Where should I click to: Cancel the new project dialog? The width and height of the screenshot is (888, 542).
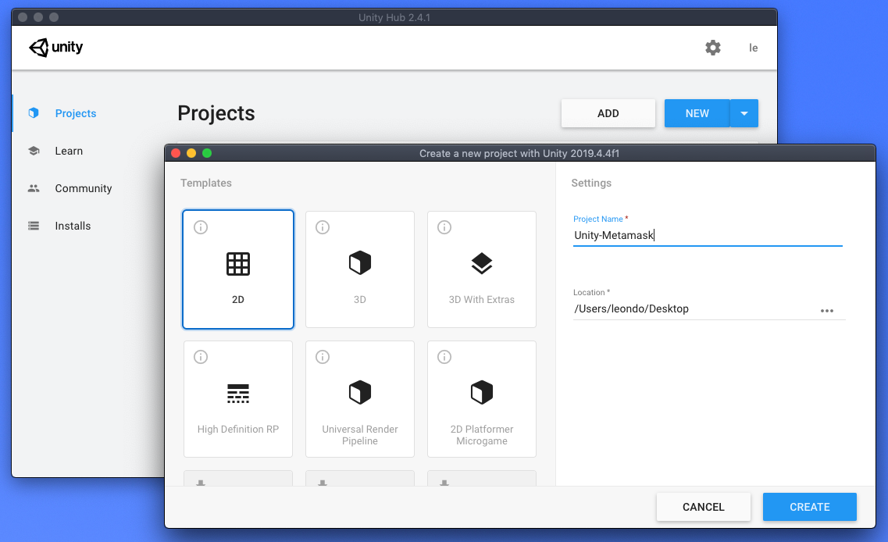click(703, 507)
